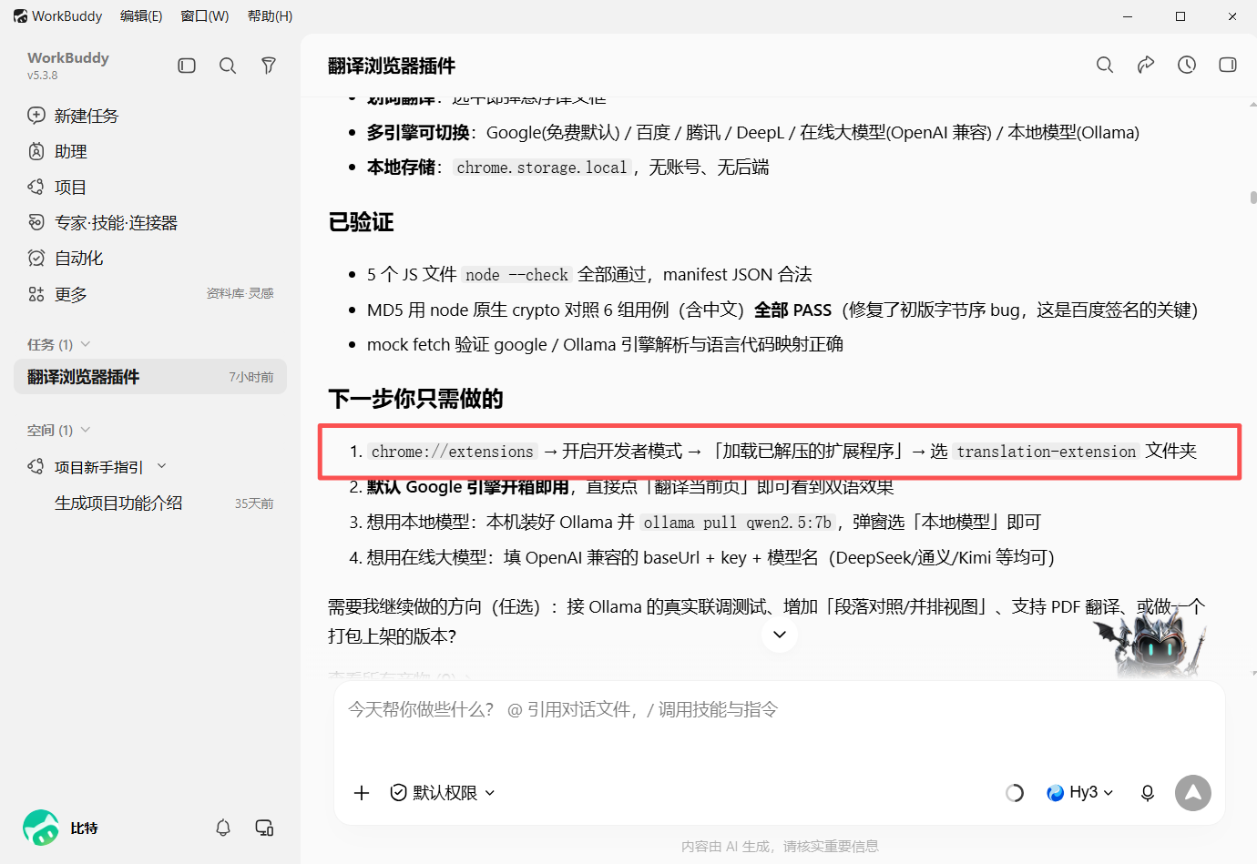The image size is (1257, 864).
Task: Click the node --check code text
Action: click(x=516, y=275)
